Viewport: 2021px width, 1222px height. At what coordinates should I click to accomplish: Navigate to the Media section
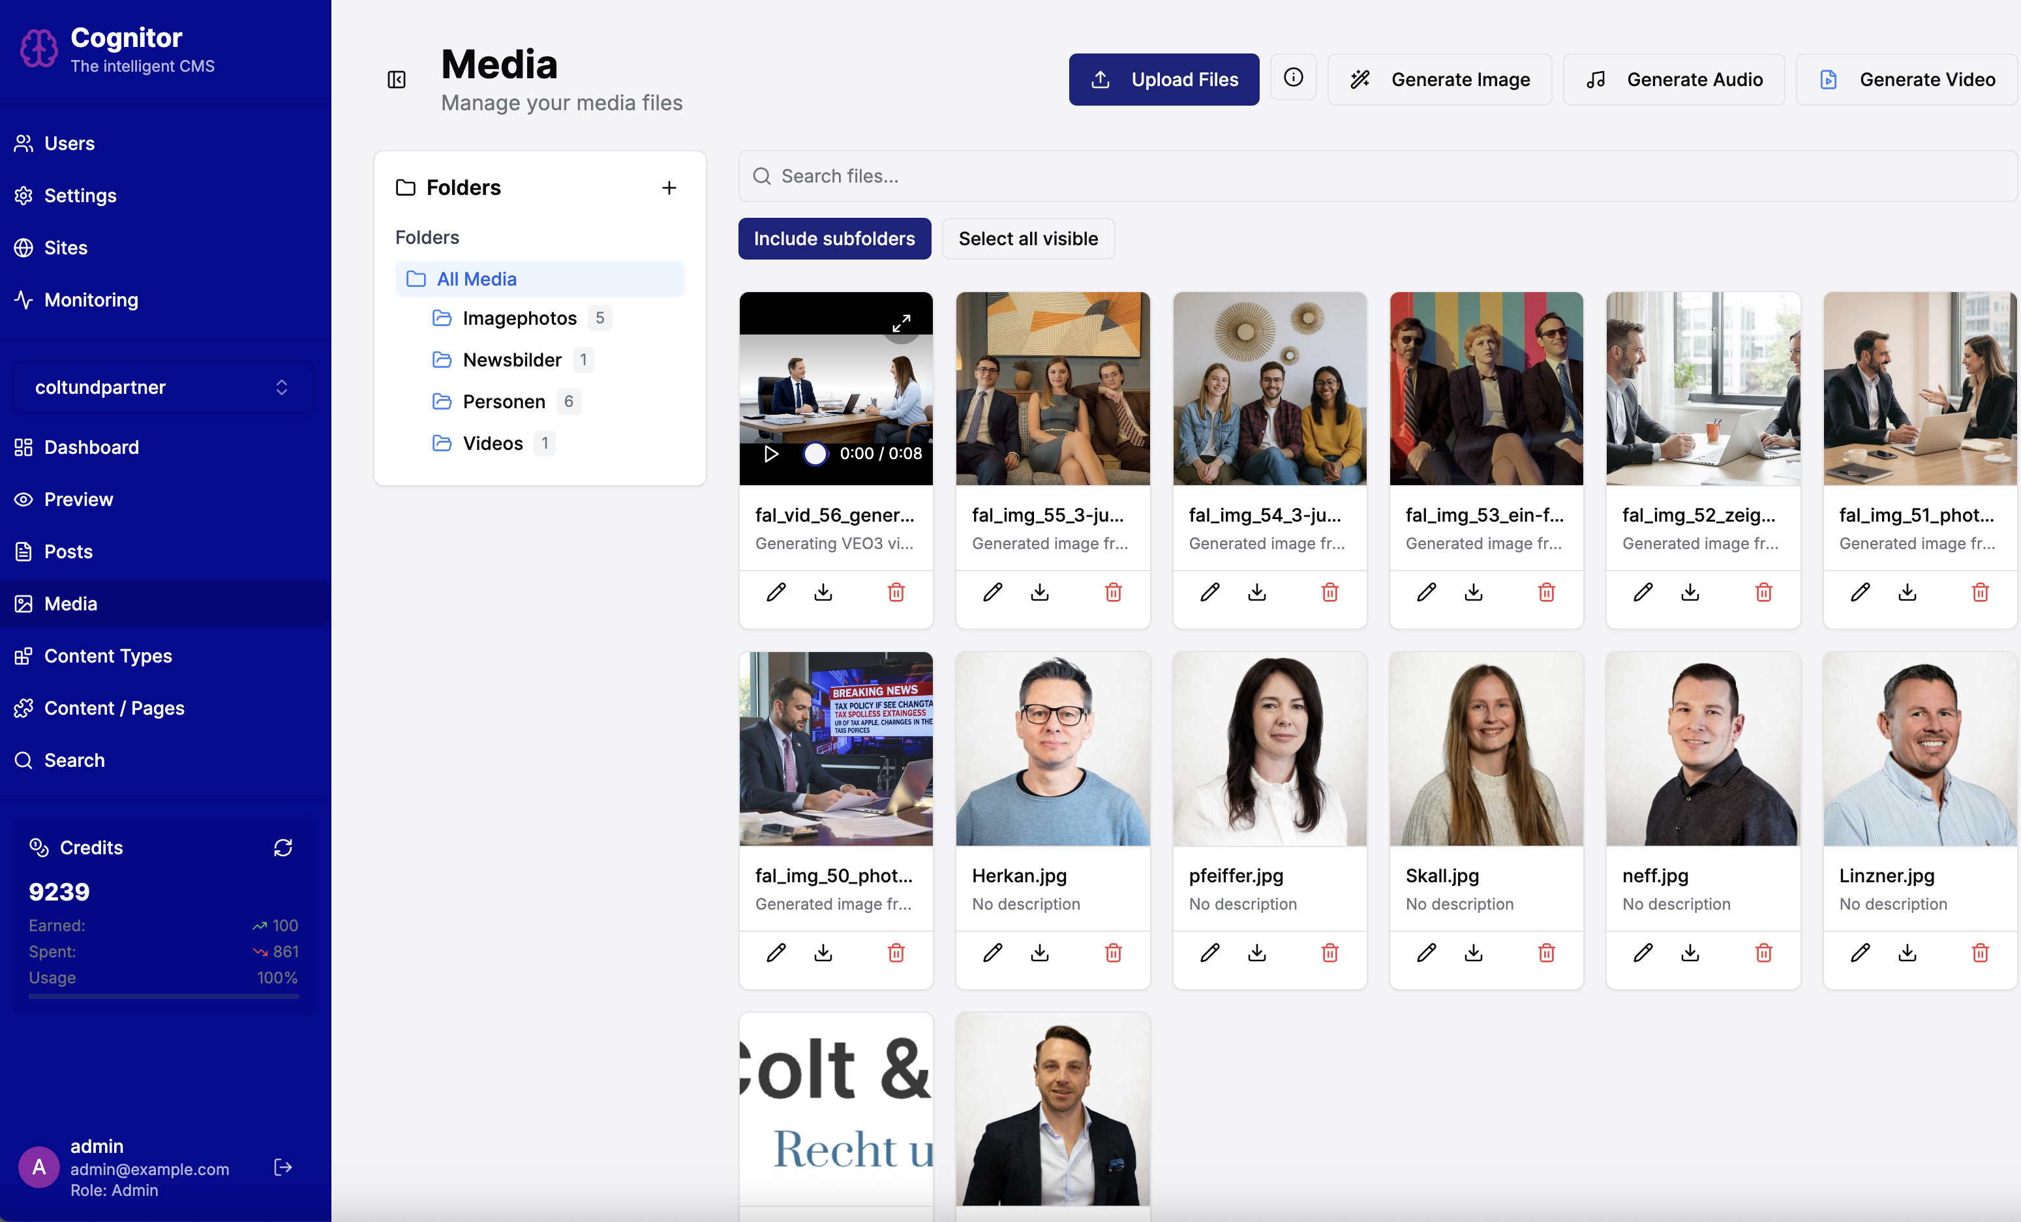pyautogui.click(x=70, y=604)
